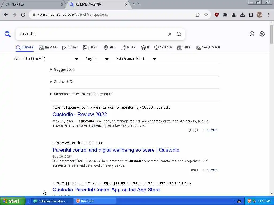Click the site lock icon
Viewport: 274px width, 205px height.
[x=34, y=15]
